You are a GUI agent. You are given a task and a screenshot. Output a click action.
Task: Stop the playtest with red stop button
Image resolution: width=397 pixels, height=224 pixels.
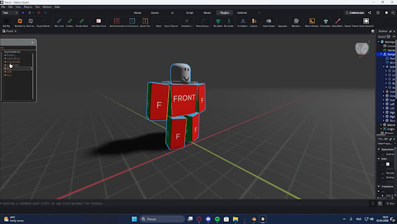(39, 13)
